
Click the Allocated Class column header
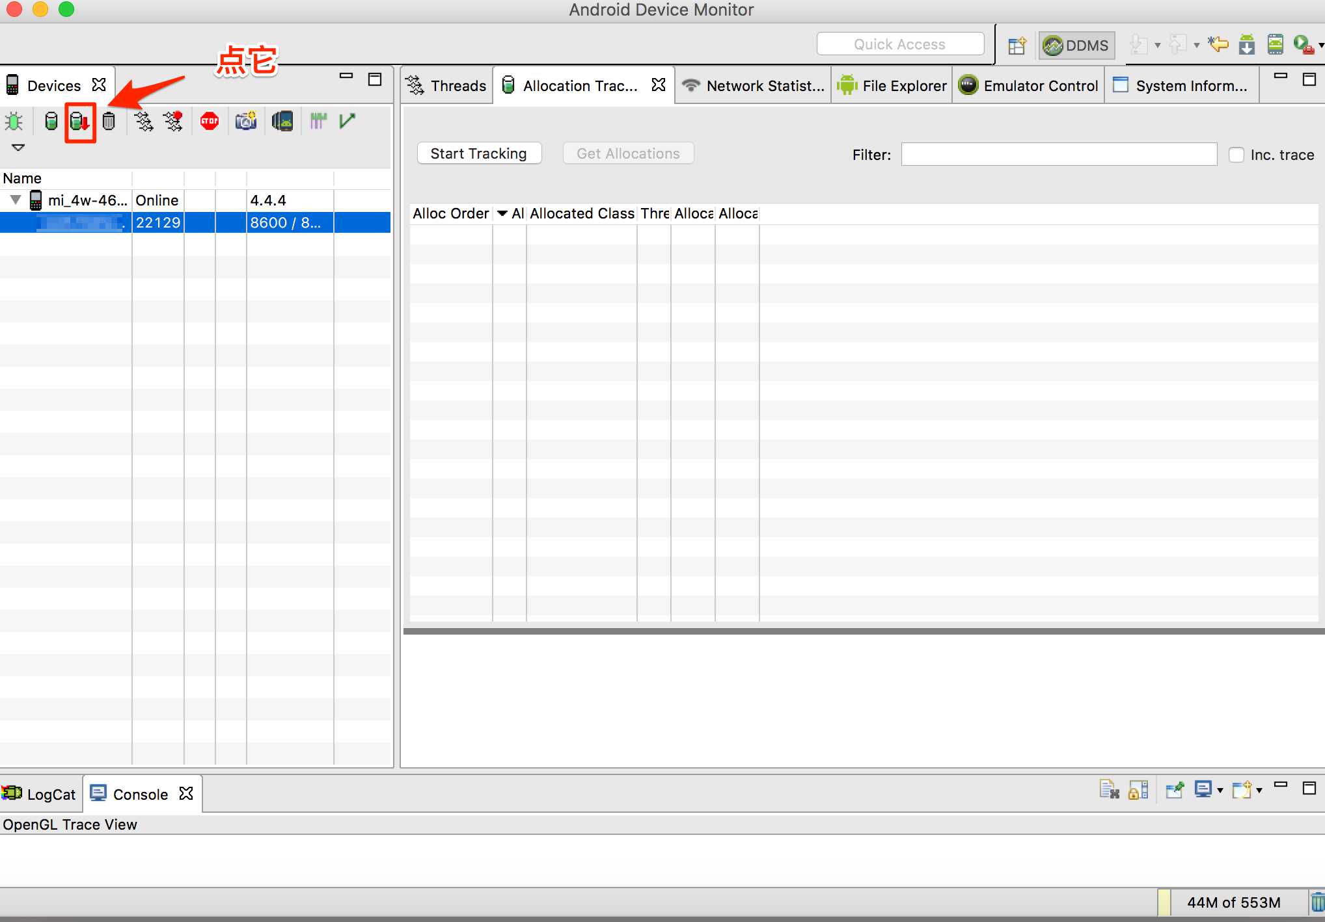pyautogui.click(x=582, y=213)
